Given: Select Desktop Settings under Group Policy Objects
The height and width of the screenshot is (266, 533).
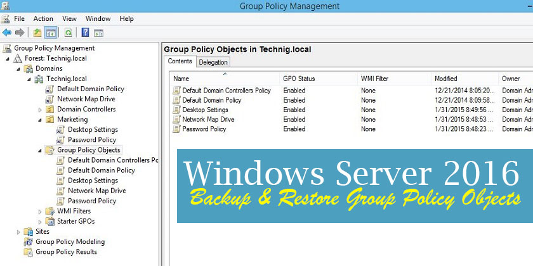Looking at the screenshot, I should pos(93,180).
